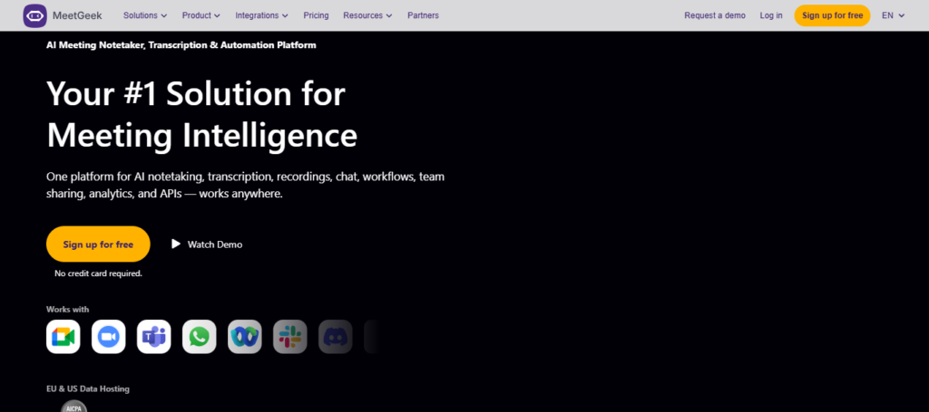
Task: Select the Slack app icon
Action: (x=290, y=337)
